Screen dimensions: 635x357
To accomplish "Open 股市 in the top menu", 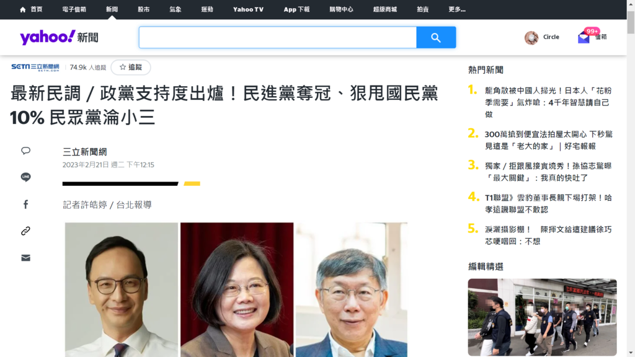I will pyautogui.click(x=144, y=9).
